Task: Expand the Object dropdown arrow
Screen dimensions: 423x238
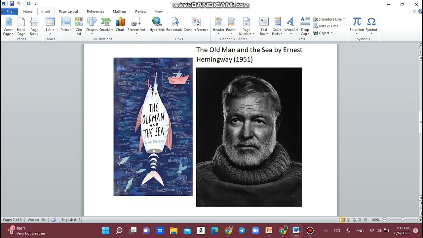Action: [x=331, y=33]
